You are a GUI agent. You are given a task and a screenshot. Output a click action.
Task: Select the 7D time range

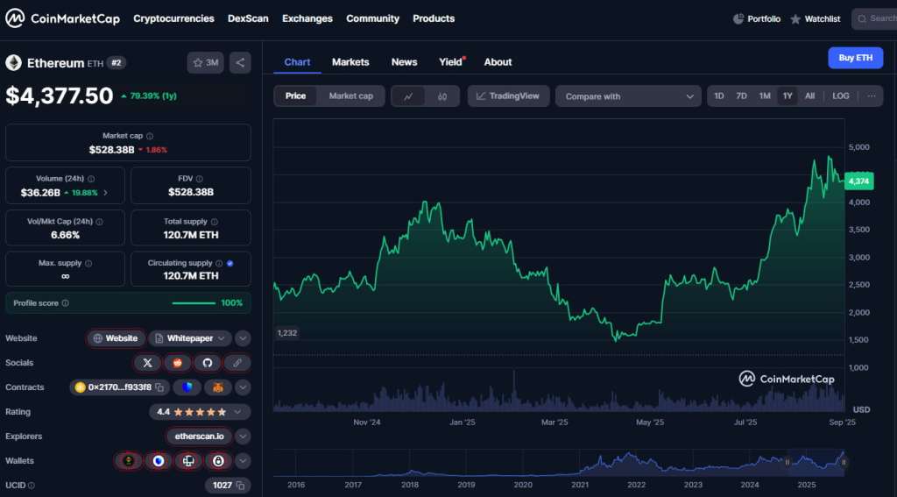[741, 96]
